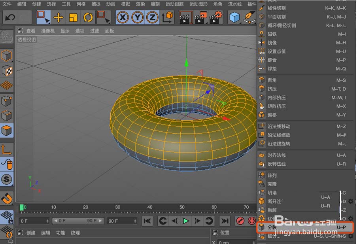
Task: Open material manager 纹理 menu
Action: click(75, 233)
